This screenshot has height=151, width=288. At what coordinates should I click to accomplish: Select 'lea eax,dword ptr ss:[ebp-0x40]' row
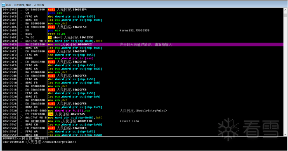coord(75,125)
